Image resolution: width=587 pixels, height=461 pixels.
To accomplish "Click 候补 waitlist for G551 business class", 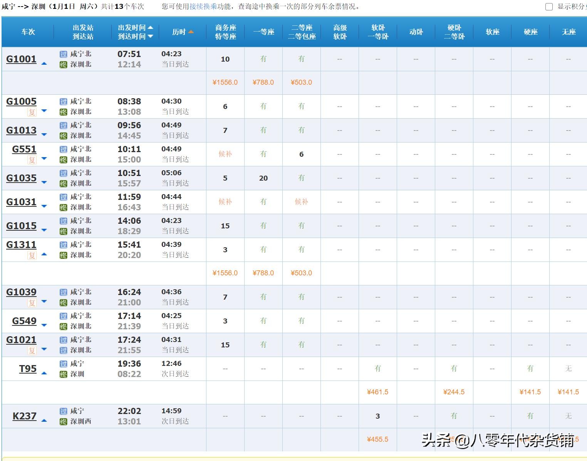I will tap(225, 154).
